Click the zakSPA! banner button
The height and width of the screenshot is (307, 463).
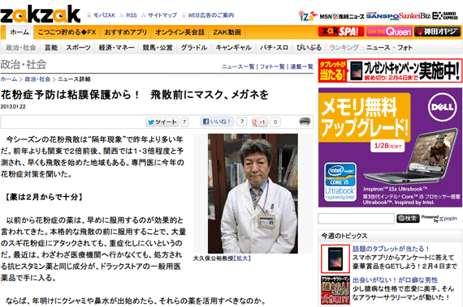341,32
